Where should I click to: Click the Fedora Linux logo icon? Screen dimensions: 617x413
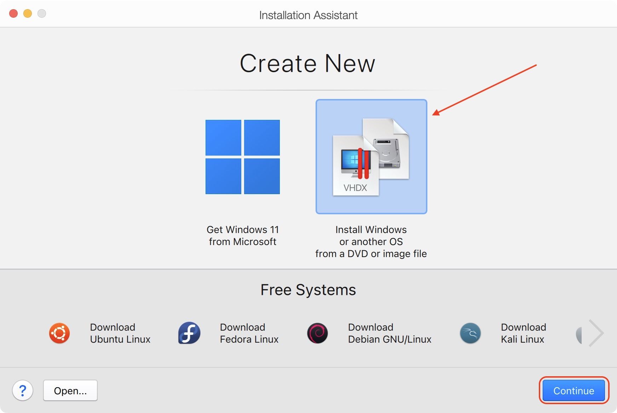pyautogui.click(x=189, y=333)
